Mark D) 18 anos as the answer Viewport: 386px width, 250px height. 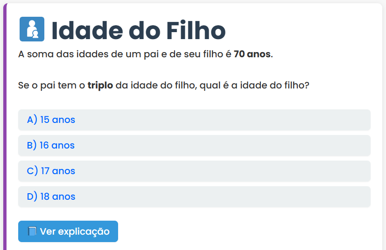click(194, 196)
